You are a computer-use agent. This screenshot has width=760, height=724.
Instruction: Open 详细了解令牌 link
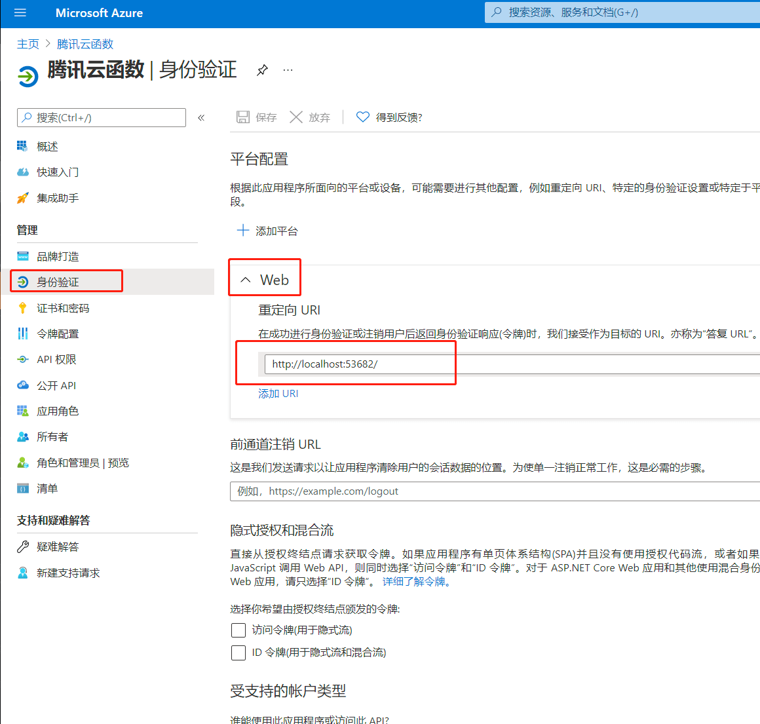416,582
